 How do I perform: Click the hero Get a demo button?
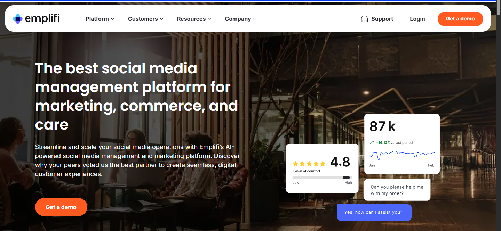point(61,207)
